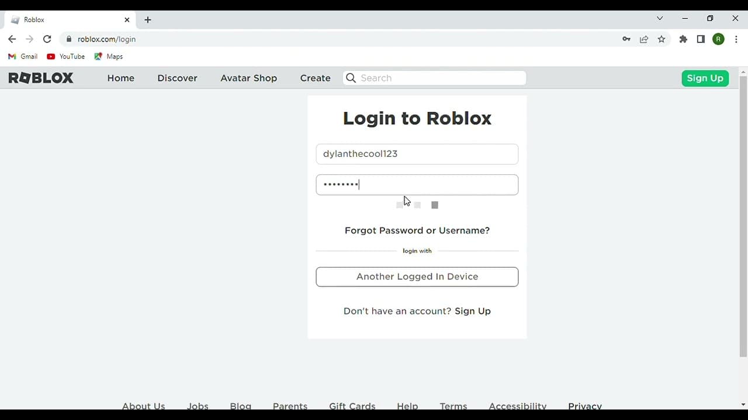Click the scrollbar up arrow
Screen dimensions: 748x420
coord(743,71)
